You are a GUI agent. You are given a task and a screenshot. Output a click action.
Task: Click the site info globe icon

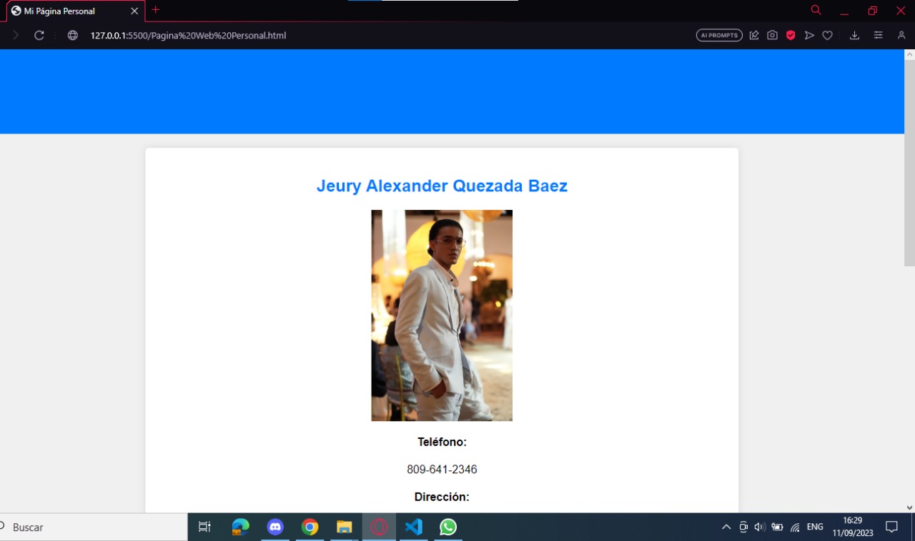72,35
